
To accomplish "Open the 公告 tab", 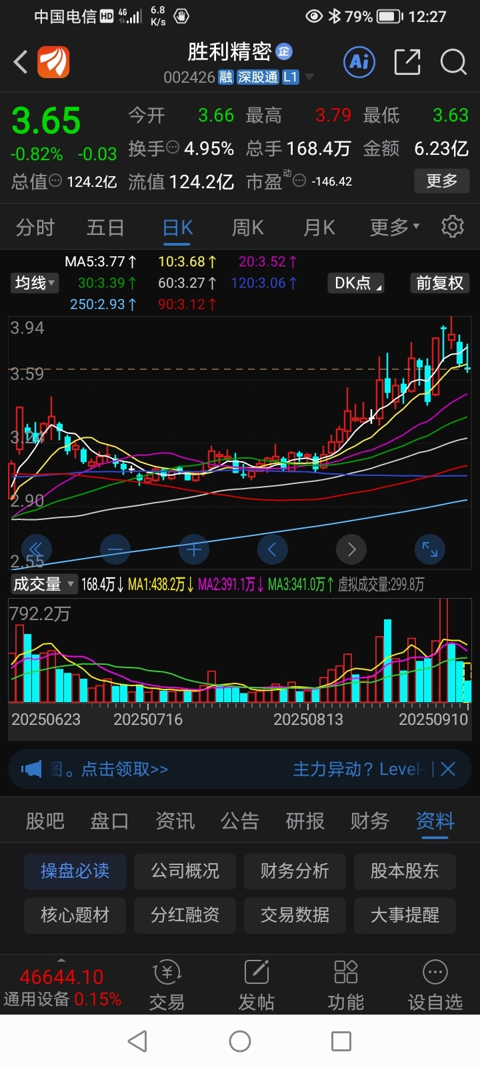I will point(240,821).
